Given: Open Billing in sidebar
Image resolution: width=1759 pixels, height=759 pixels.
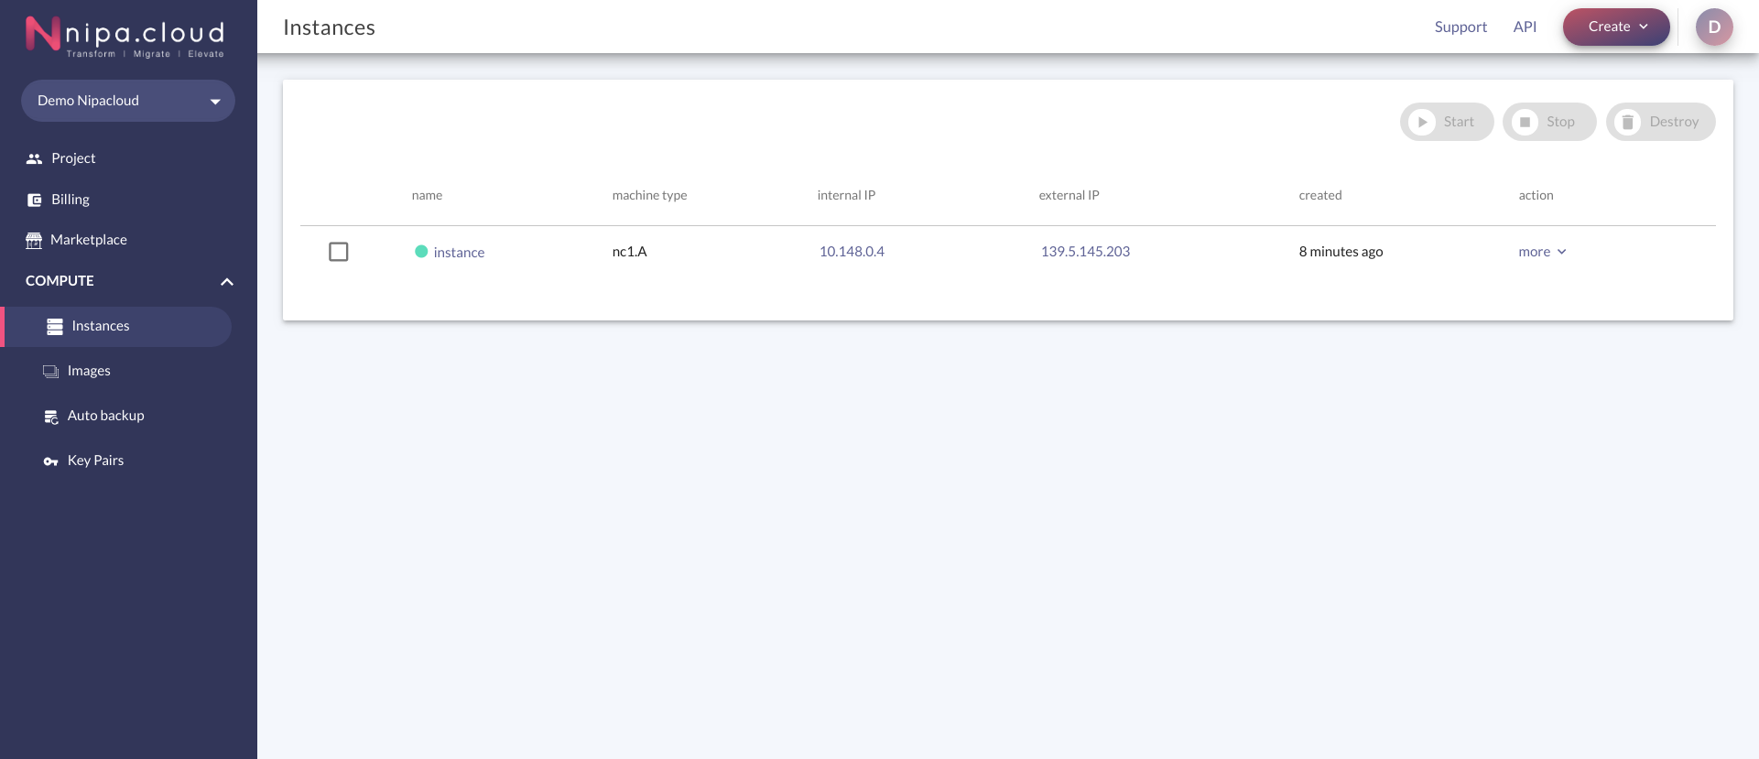Looking at the screenshot, I should (x=71, y=200).
